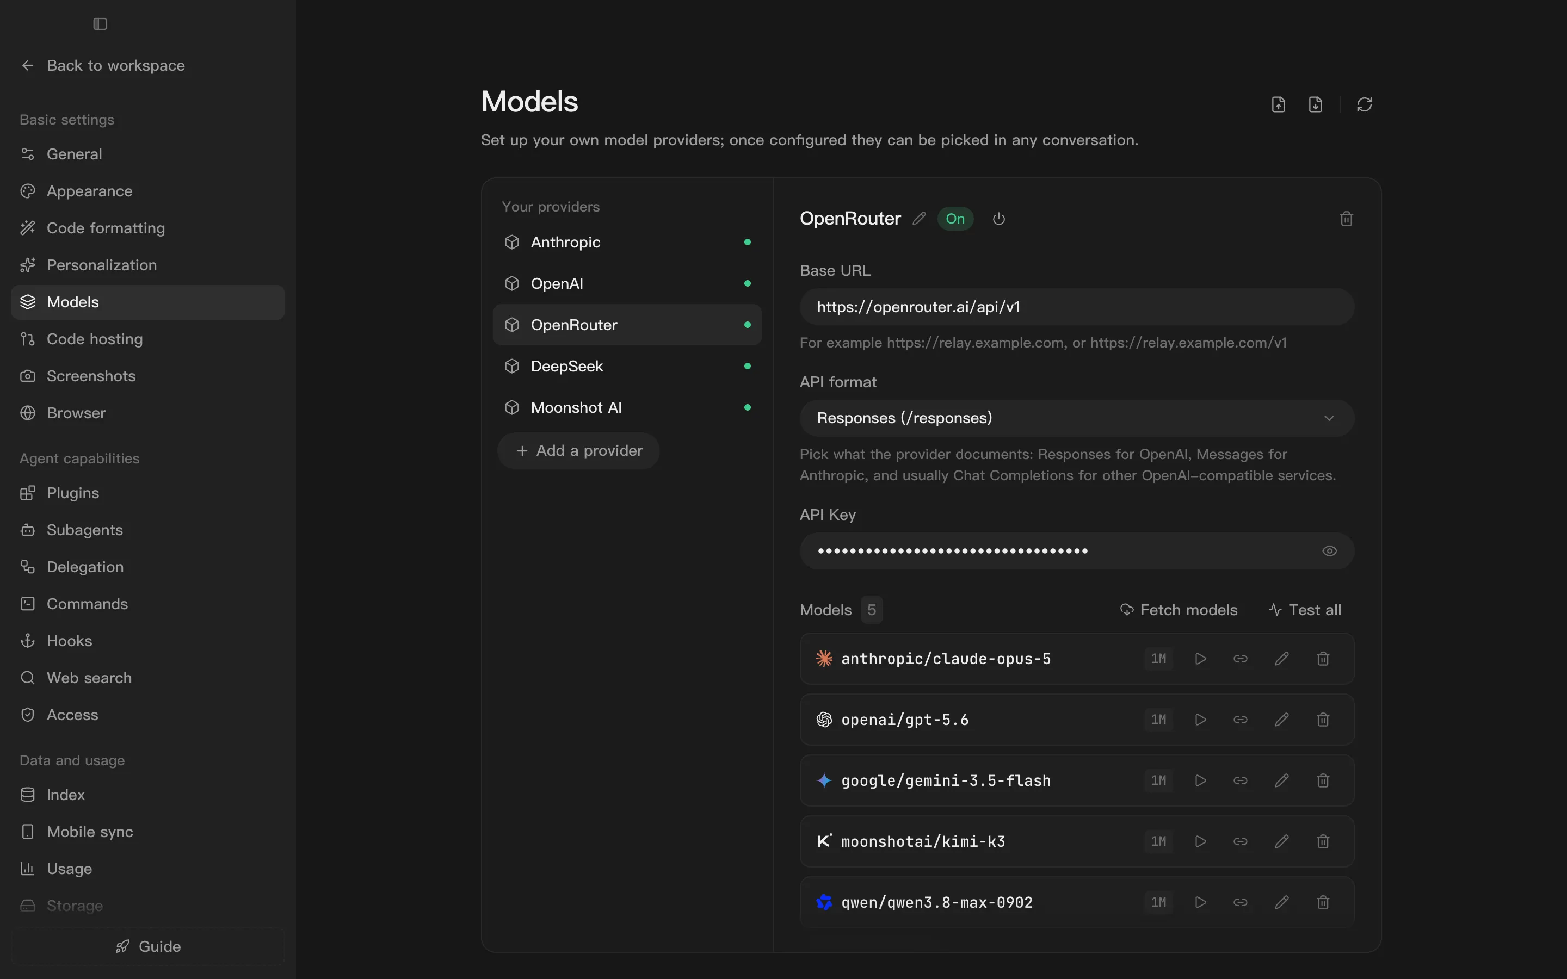Image resolution: width=1567 pixels, height=979 pixels.
Task: Click the 1M badge on openai/gpt-5.6
Action: (x=1158, y=720)
